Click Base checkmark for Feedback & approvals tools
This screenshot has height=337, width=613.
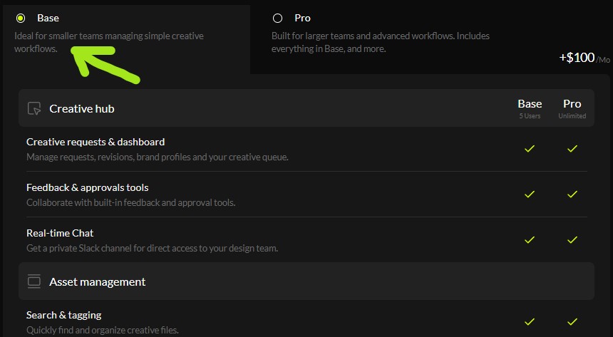(x=530, y=195)
